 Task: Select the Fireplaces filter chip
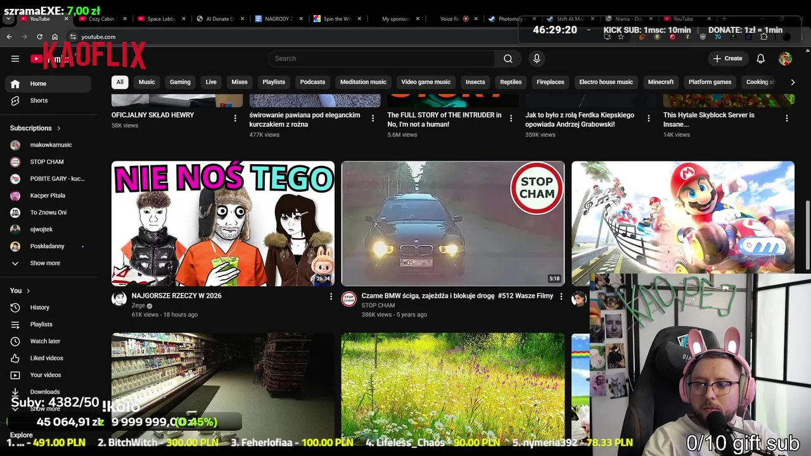pos(551,82)
